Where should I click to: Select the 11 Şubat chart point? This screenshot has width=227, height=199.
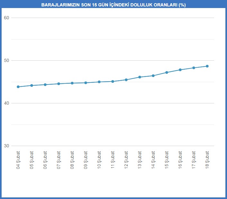(113, 82)
